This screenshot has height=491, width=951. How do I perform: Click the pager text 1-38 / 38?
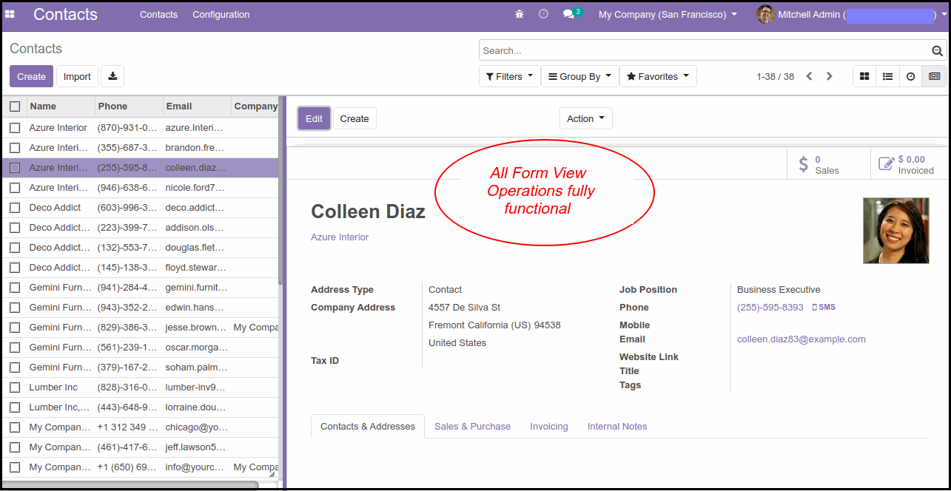click(x=775, y=76)
